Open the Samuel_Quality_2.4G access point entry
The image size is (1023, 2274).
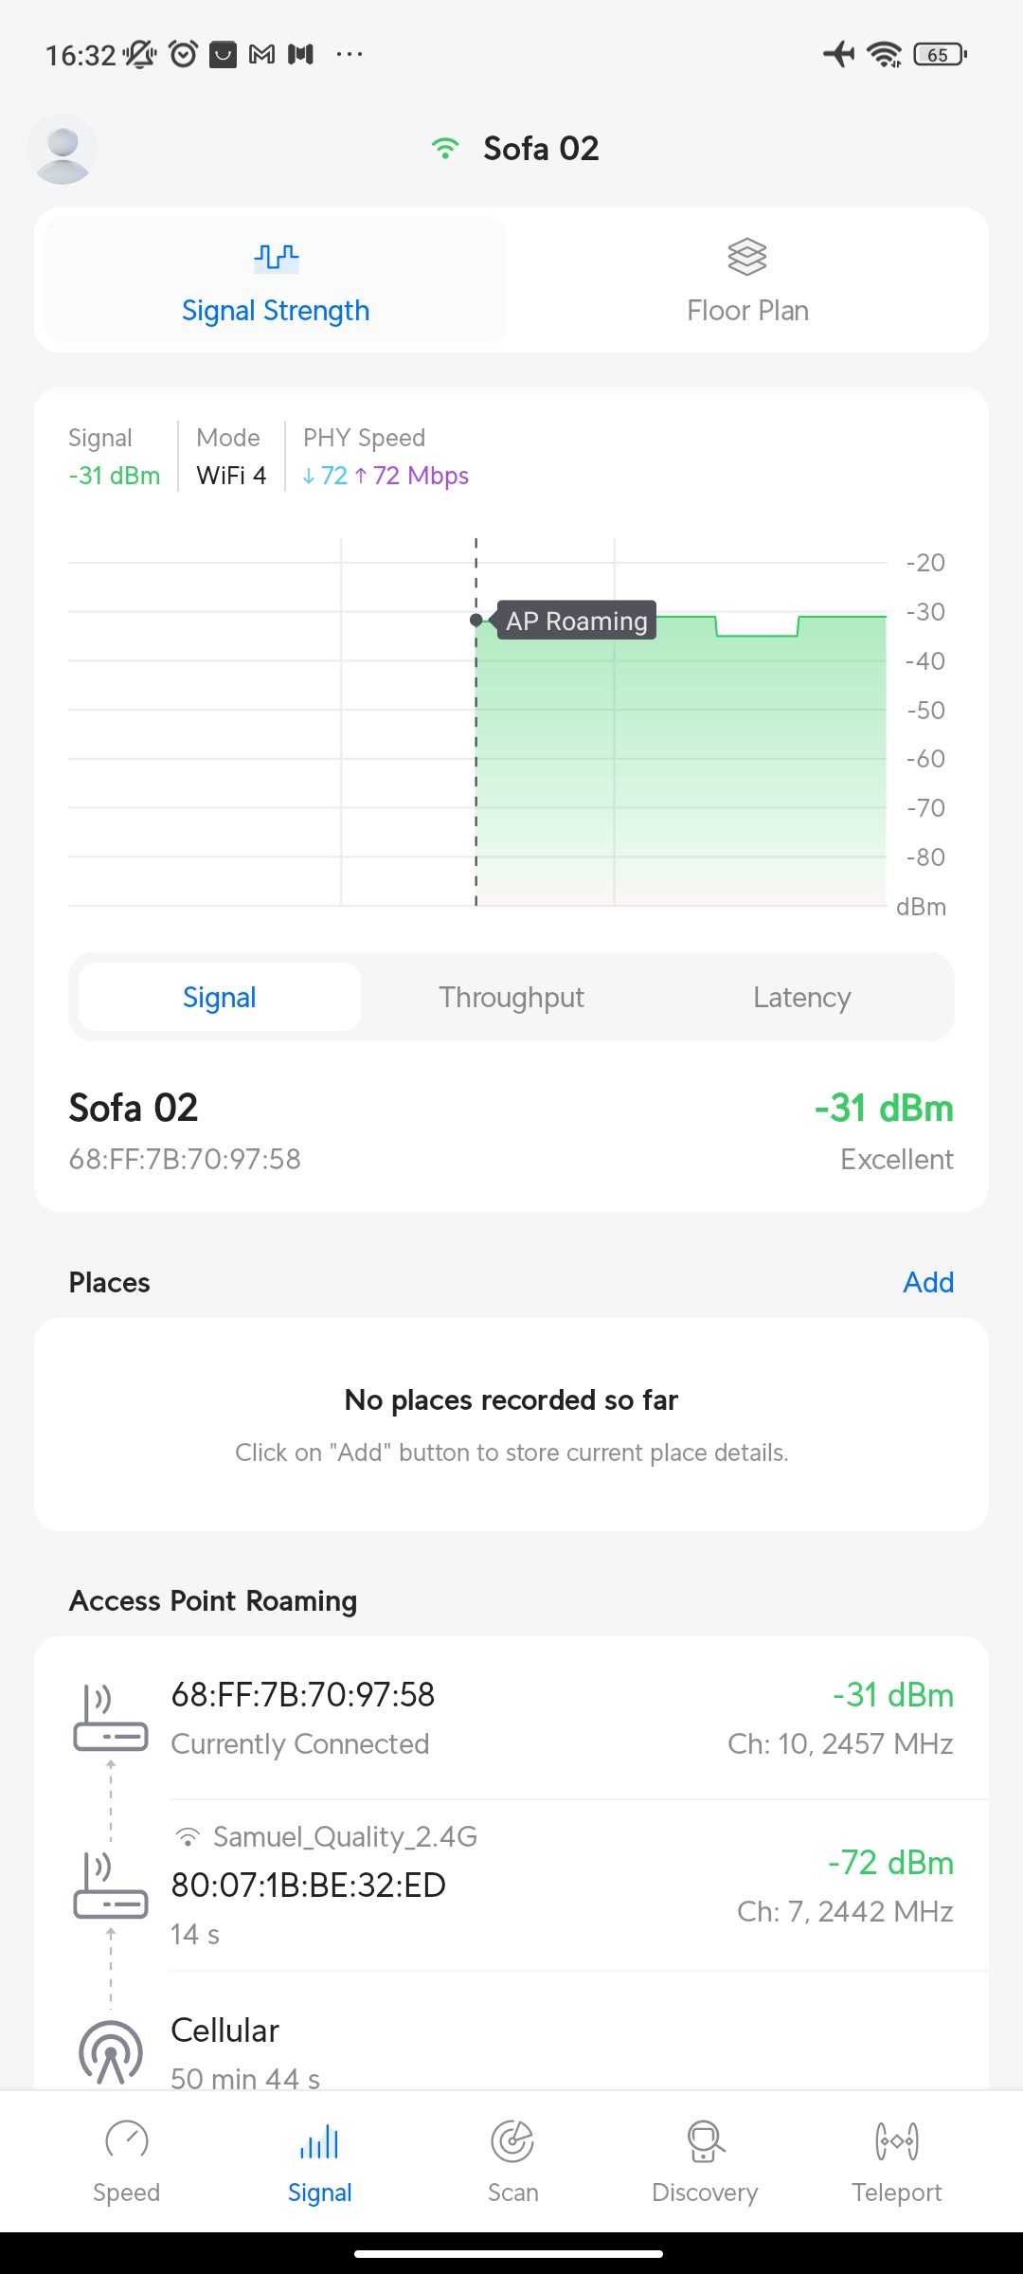(x=561, y=1885)
